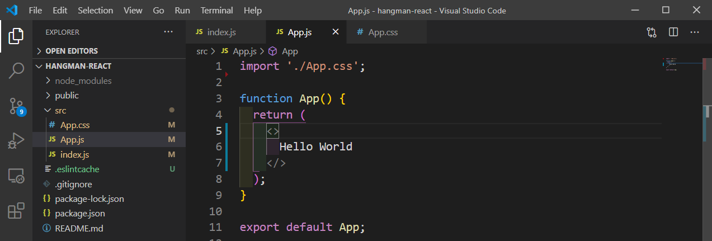Image resolution: width=712 pixels, height=241 pixels.
Task: Click the JS icon of App.js breadcrumb
Action: (225, 51)
